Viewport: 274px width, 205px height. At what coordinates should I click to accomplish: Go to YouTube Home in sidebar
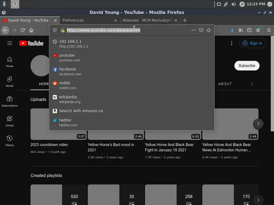tap(10, 62)
